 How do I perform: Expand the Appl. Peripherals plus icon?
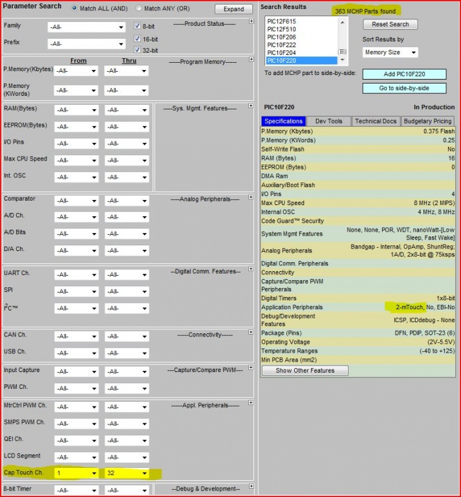251,403
